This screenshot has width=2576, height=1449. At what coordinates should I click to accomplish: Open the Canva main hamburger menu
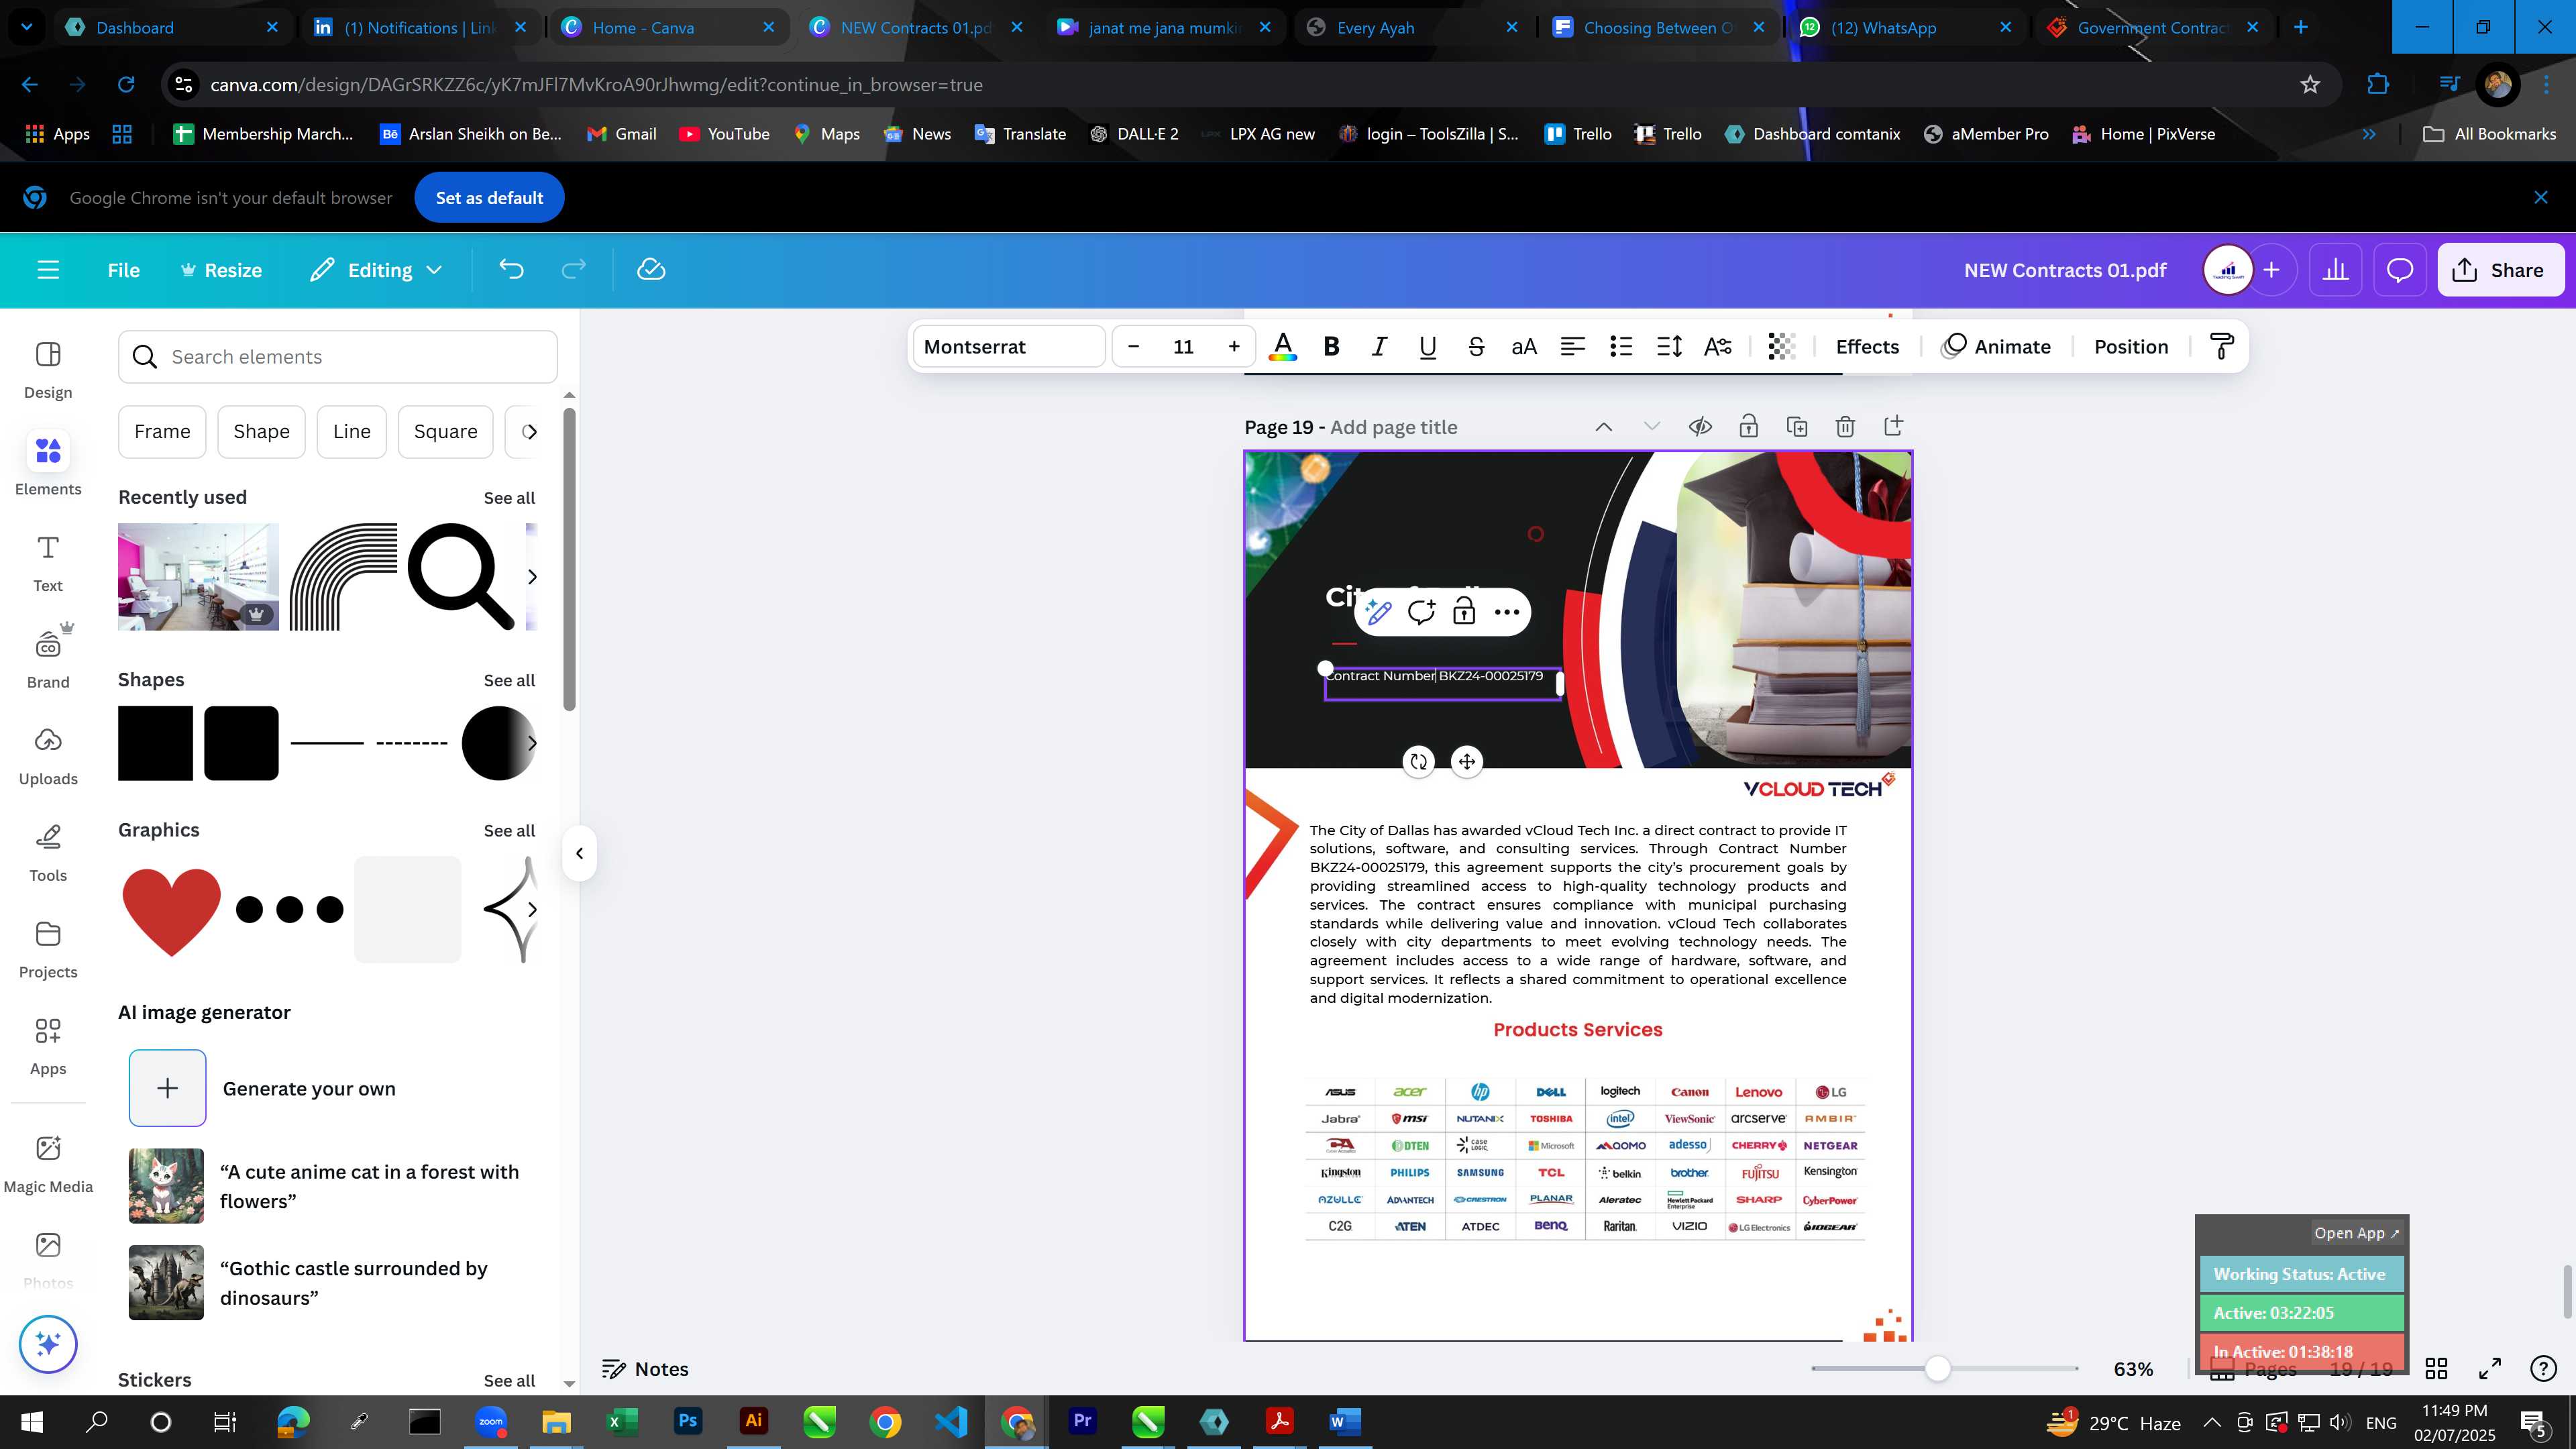[48, 270]
